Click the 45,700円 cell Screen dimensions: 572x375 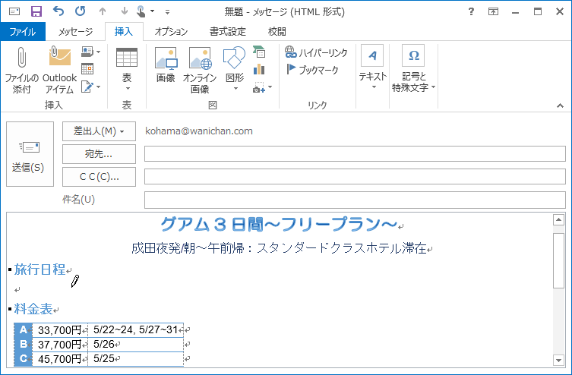60,359
